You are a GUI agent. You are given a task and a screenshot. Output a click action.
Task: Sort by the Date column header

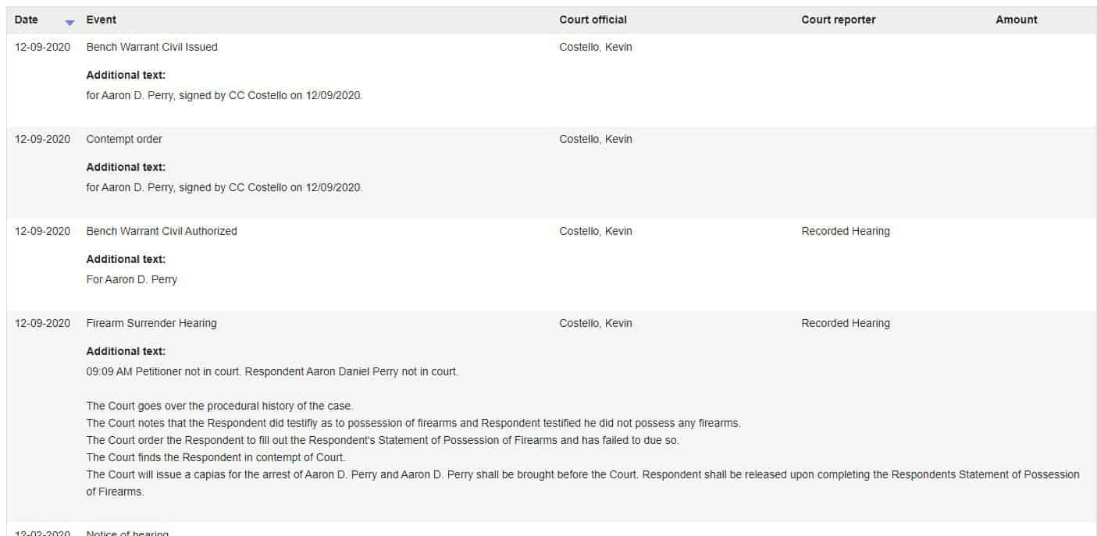[26, 20]
